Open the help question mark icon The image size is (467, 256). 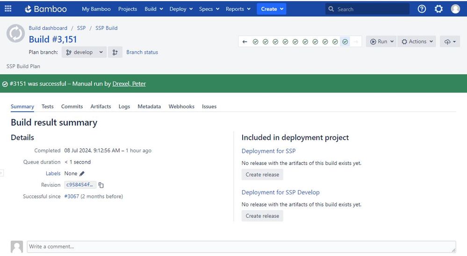point(422,9)
